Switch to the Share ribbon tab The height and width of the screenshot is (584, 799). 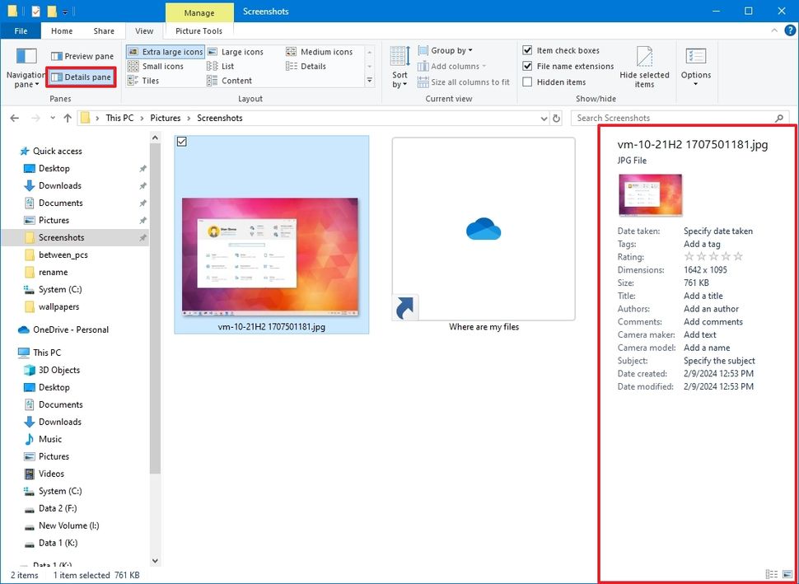click(x=103, y=30)
